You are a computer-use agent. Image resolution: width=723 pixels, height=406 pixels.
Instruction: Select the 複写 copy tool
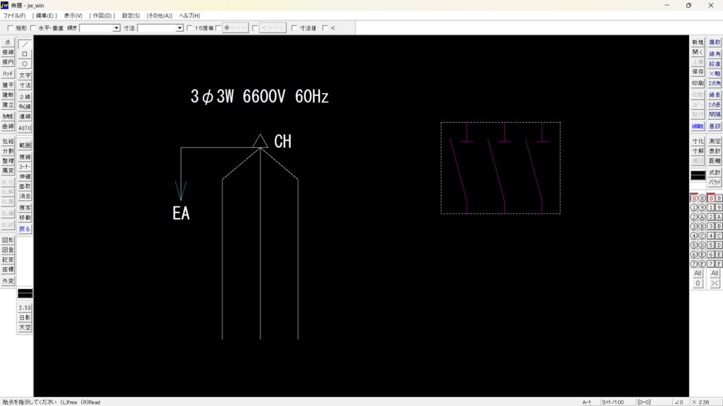(25, 209)
